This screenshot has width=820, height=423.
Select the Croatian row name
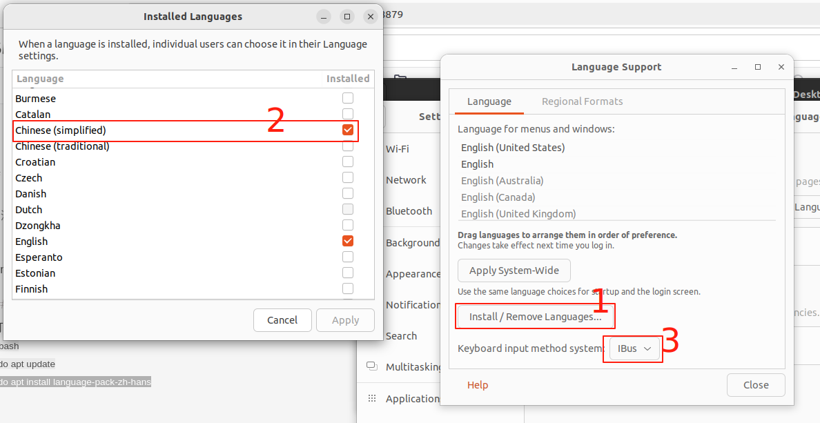click(35, 162)
